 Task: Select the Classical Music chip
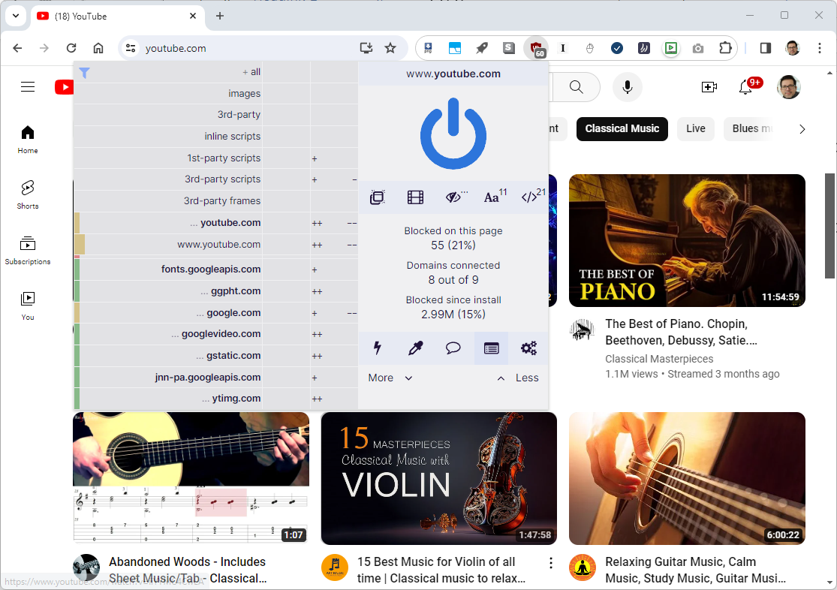(x=622, y=128)
